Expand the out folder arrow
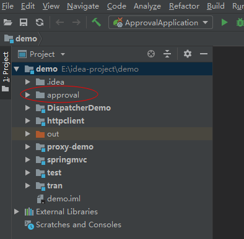 pyautogui.click(x=28, y=134)
